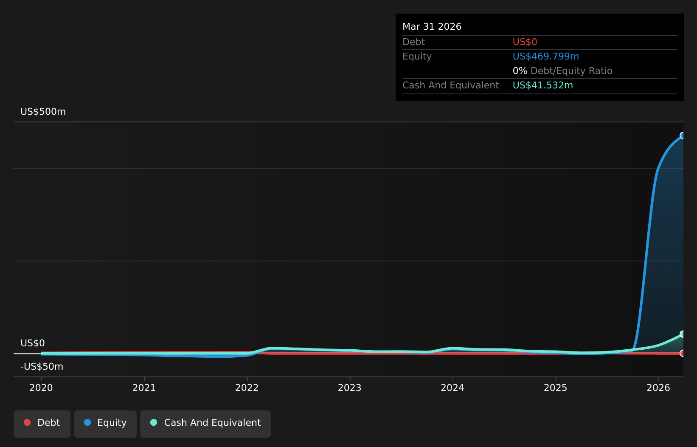Select the 2022 axis label
The width and height of the screenshot is (697, 447).
pyautogui.click(x=247, y=388)
